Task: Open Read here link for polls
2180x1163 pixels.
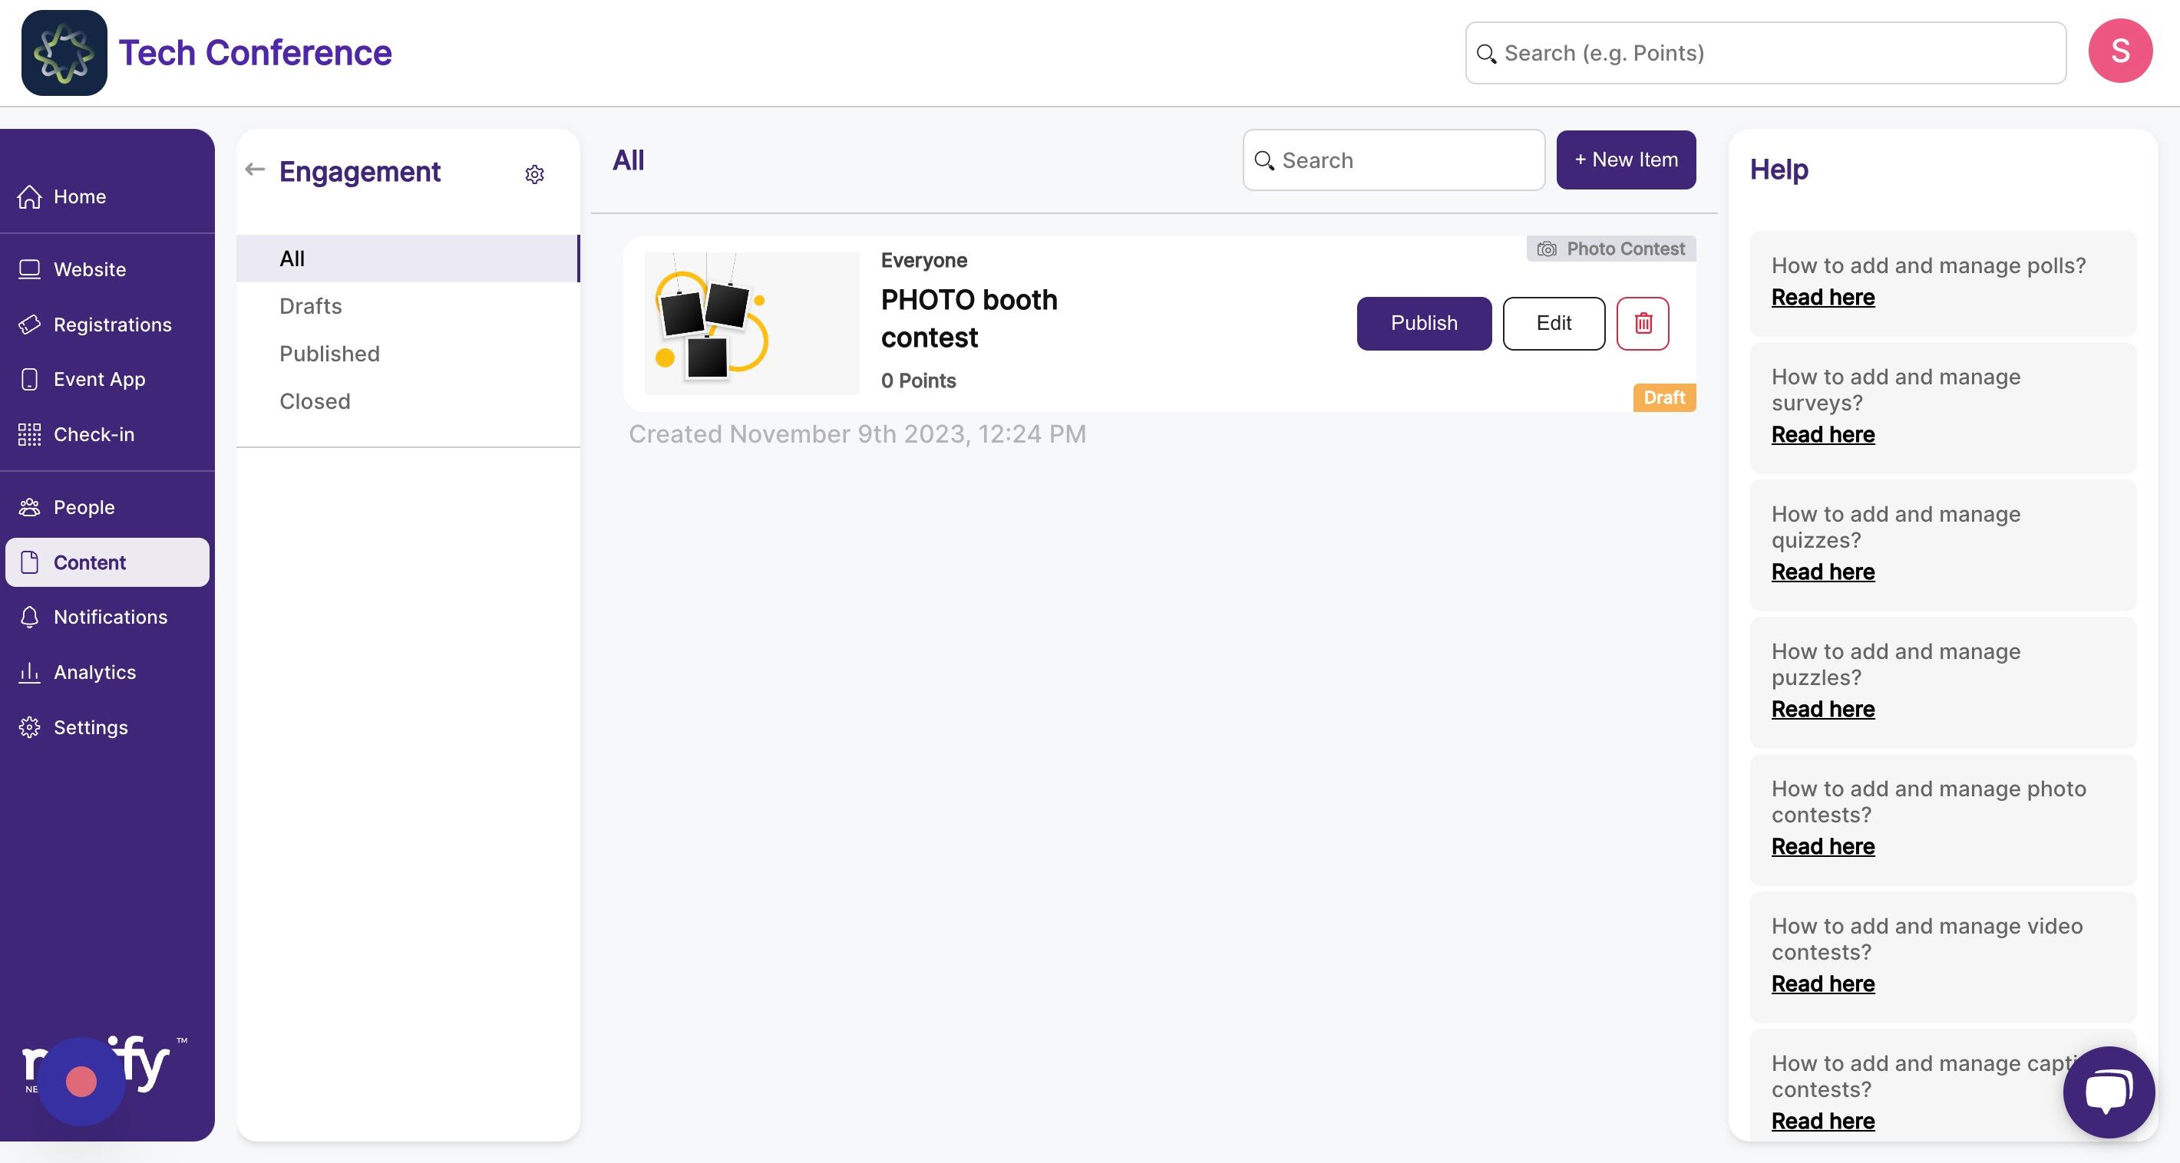Action: tap(1822, 298)
